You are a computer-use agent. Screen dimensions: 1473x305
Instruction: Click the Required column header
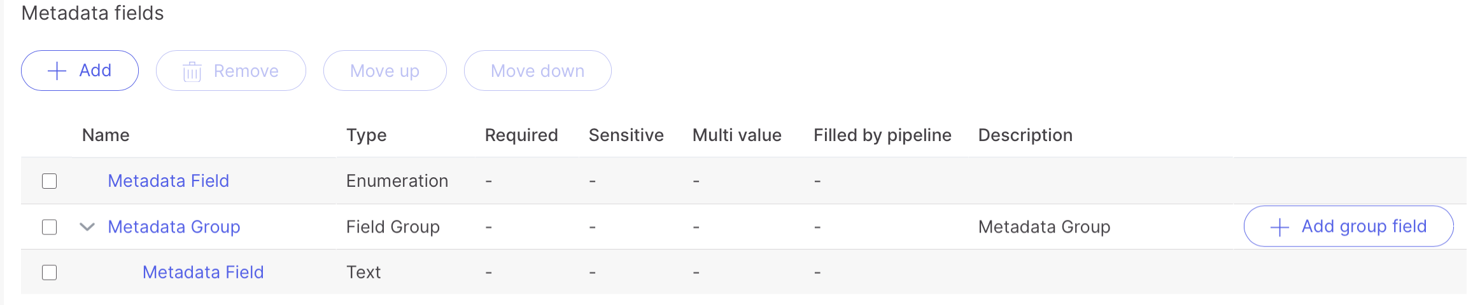(x=521, y=135)
